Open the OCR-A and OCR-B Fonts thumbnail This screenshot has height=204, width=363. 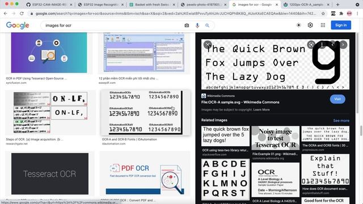(146, 112)
